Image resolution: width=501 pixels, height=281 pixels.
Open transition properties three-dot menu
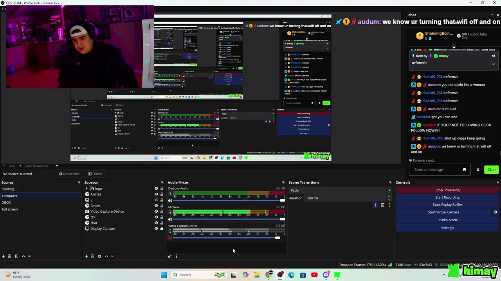pos(389,205)
